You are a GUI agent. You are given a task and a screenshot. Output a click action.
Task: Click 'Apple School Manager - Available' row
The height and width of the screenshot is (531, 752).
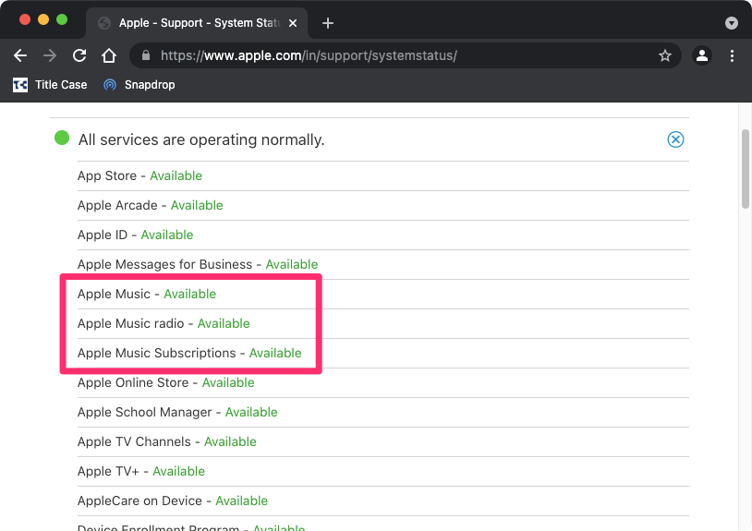pyautogui.click(x=383, y=412)
